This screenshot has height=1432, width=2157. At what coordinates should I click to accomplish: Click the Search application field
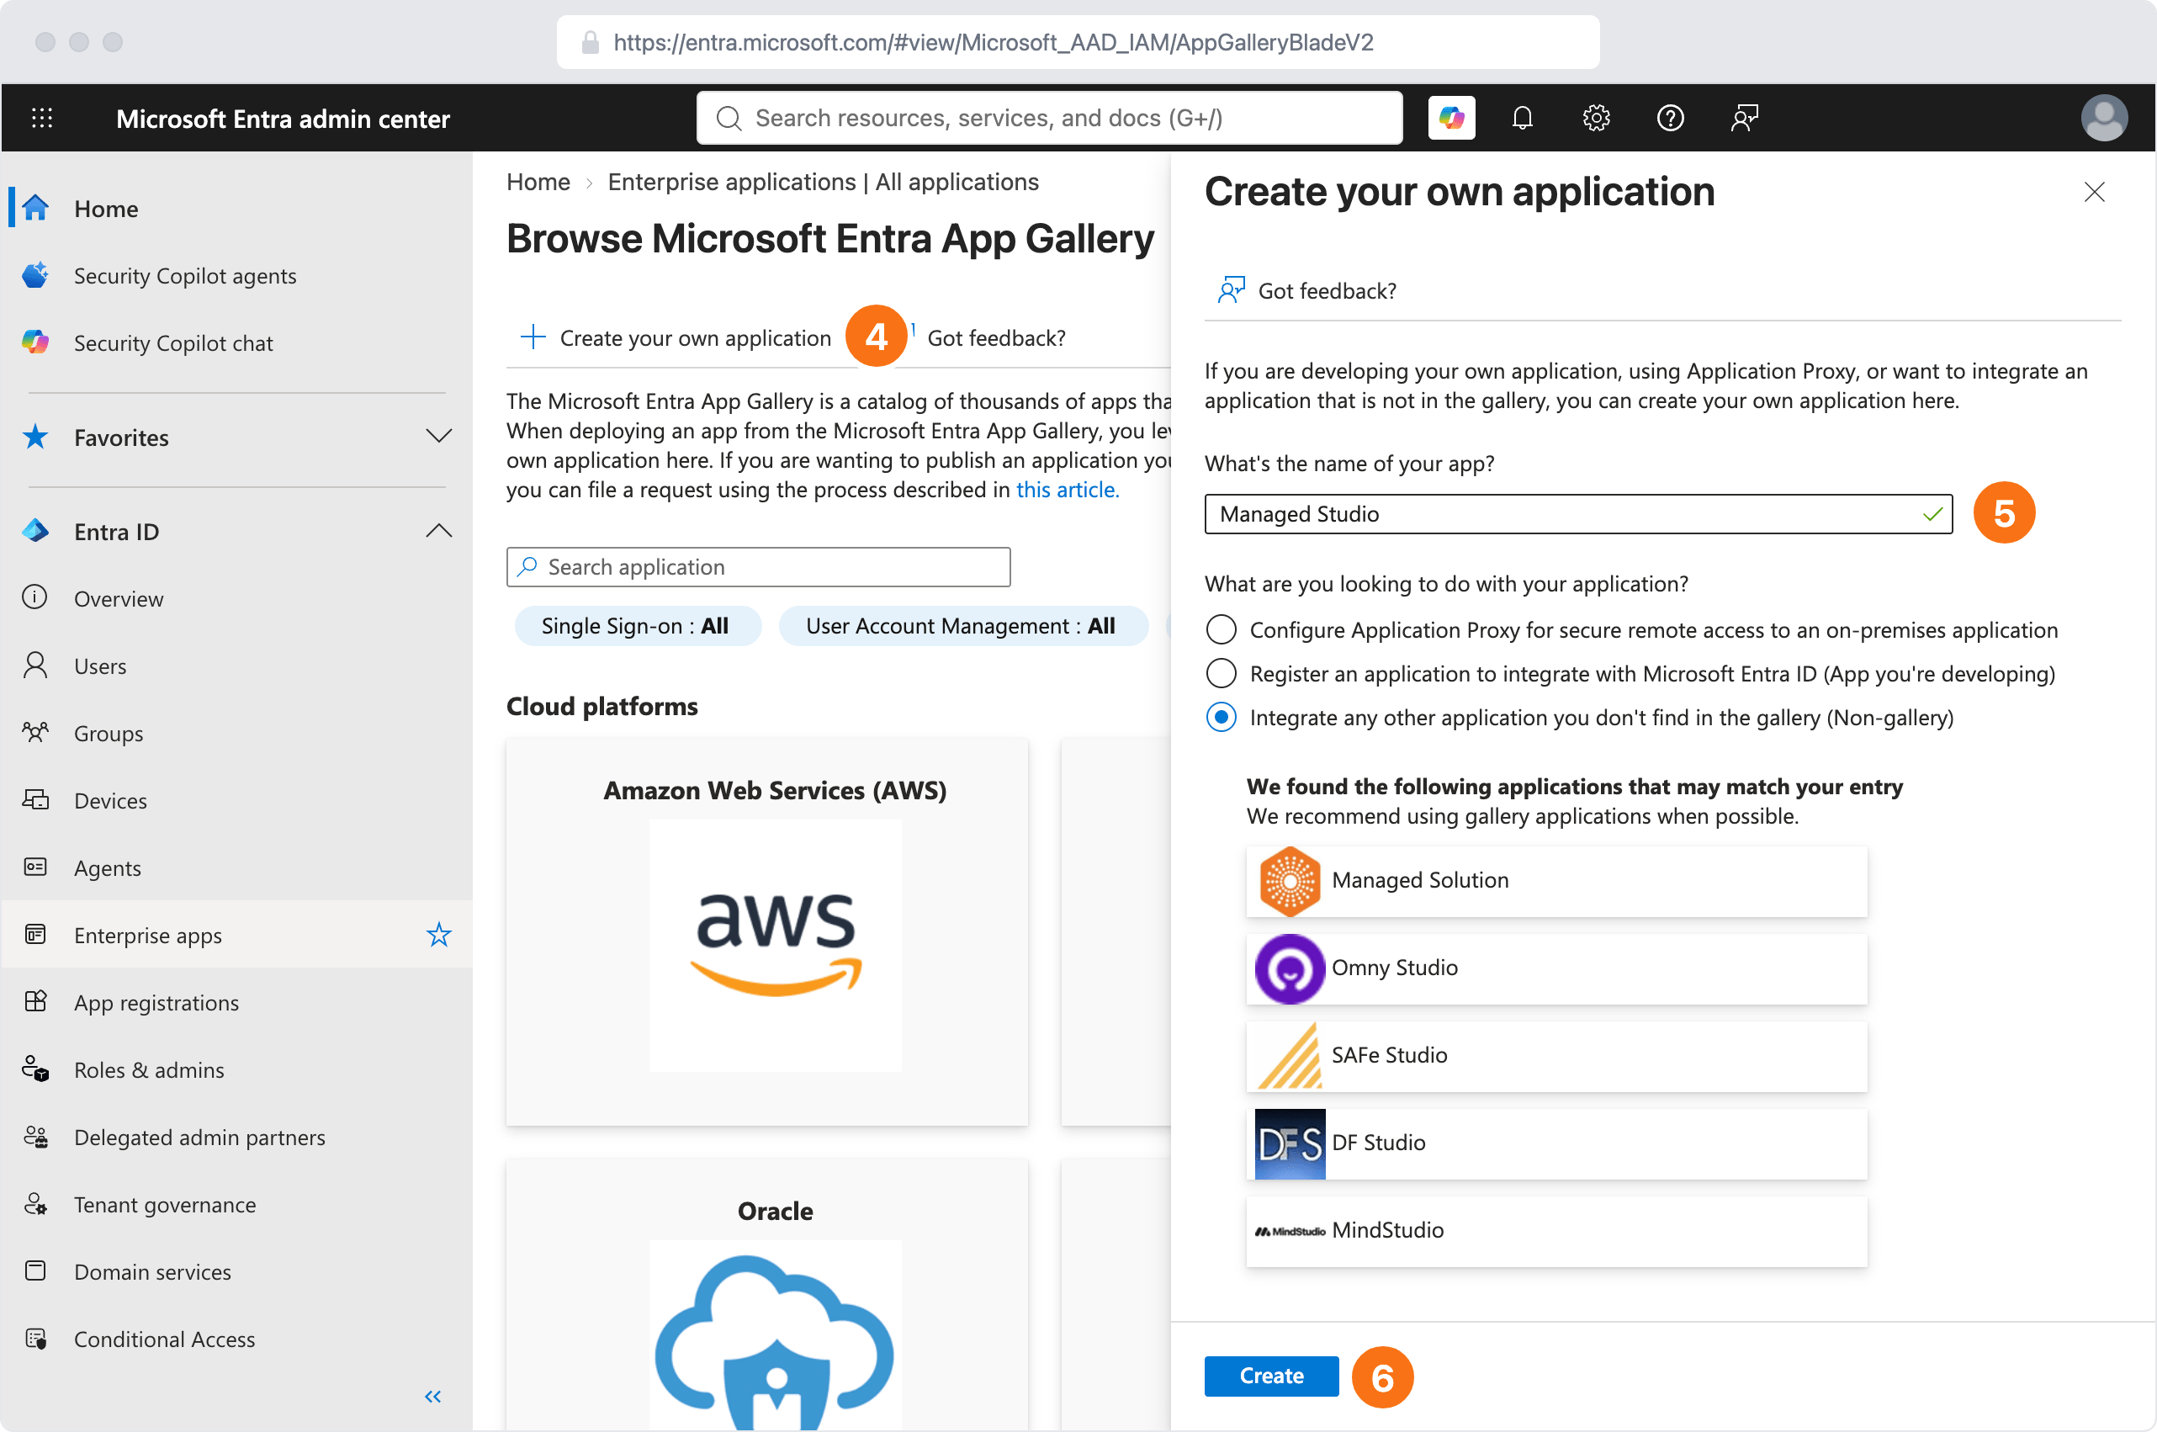tap(758, 566)
